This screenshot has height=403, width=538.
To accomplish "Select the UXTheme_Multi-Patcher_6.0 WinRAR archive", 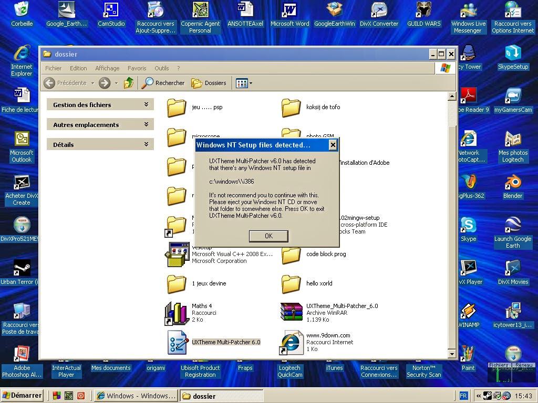I will pos(329,313).
